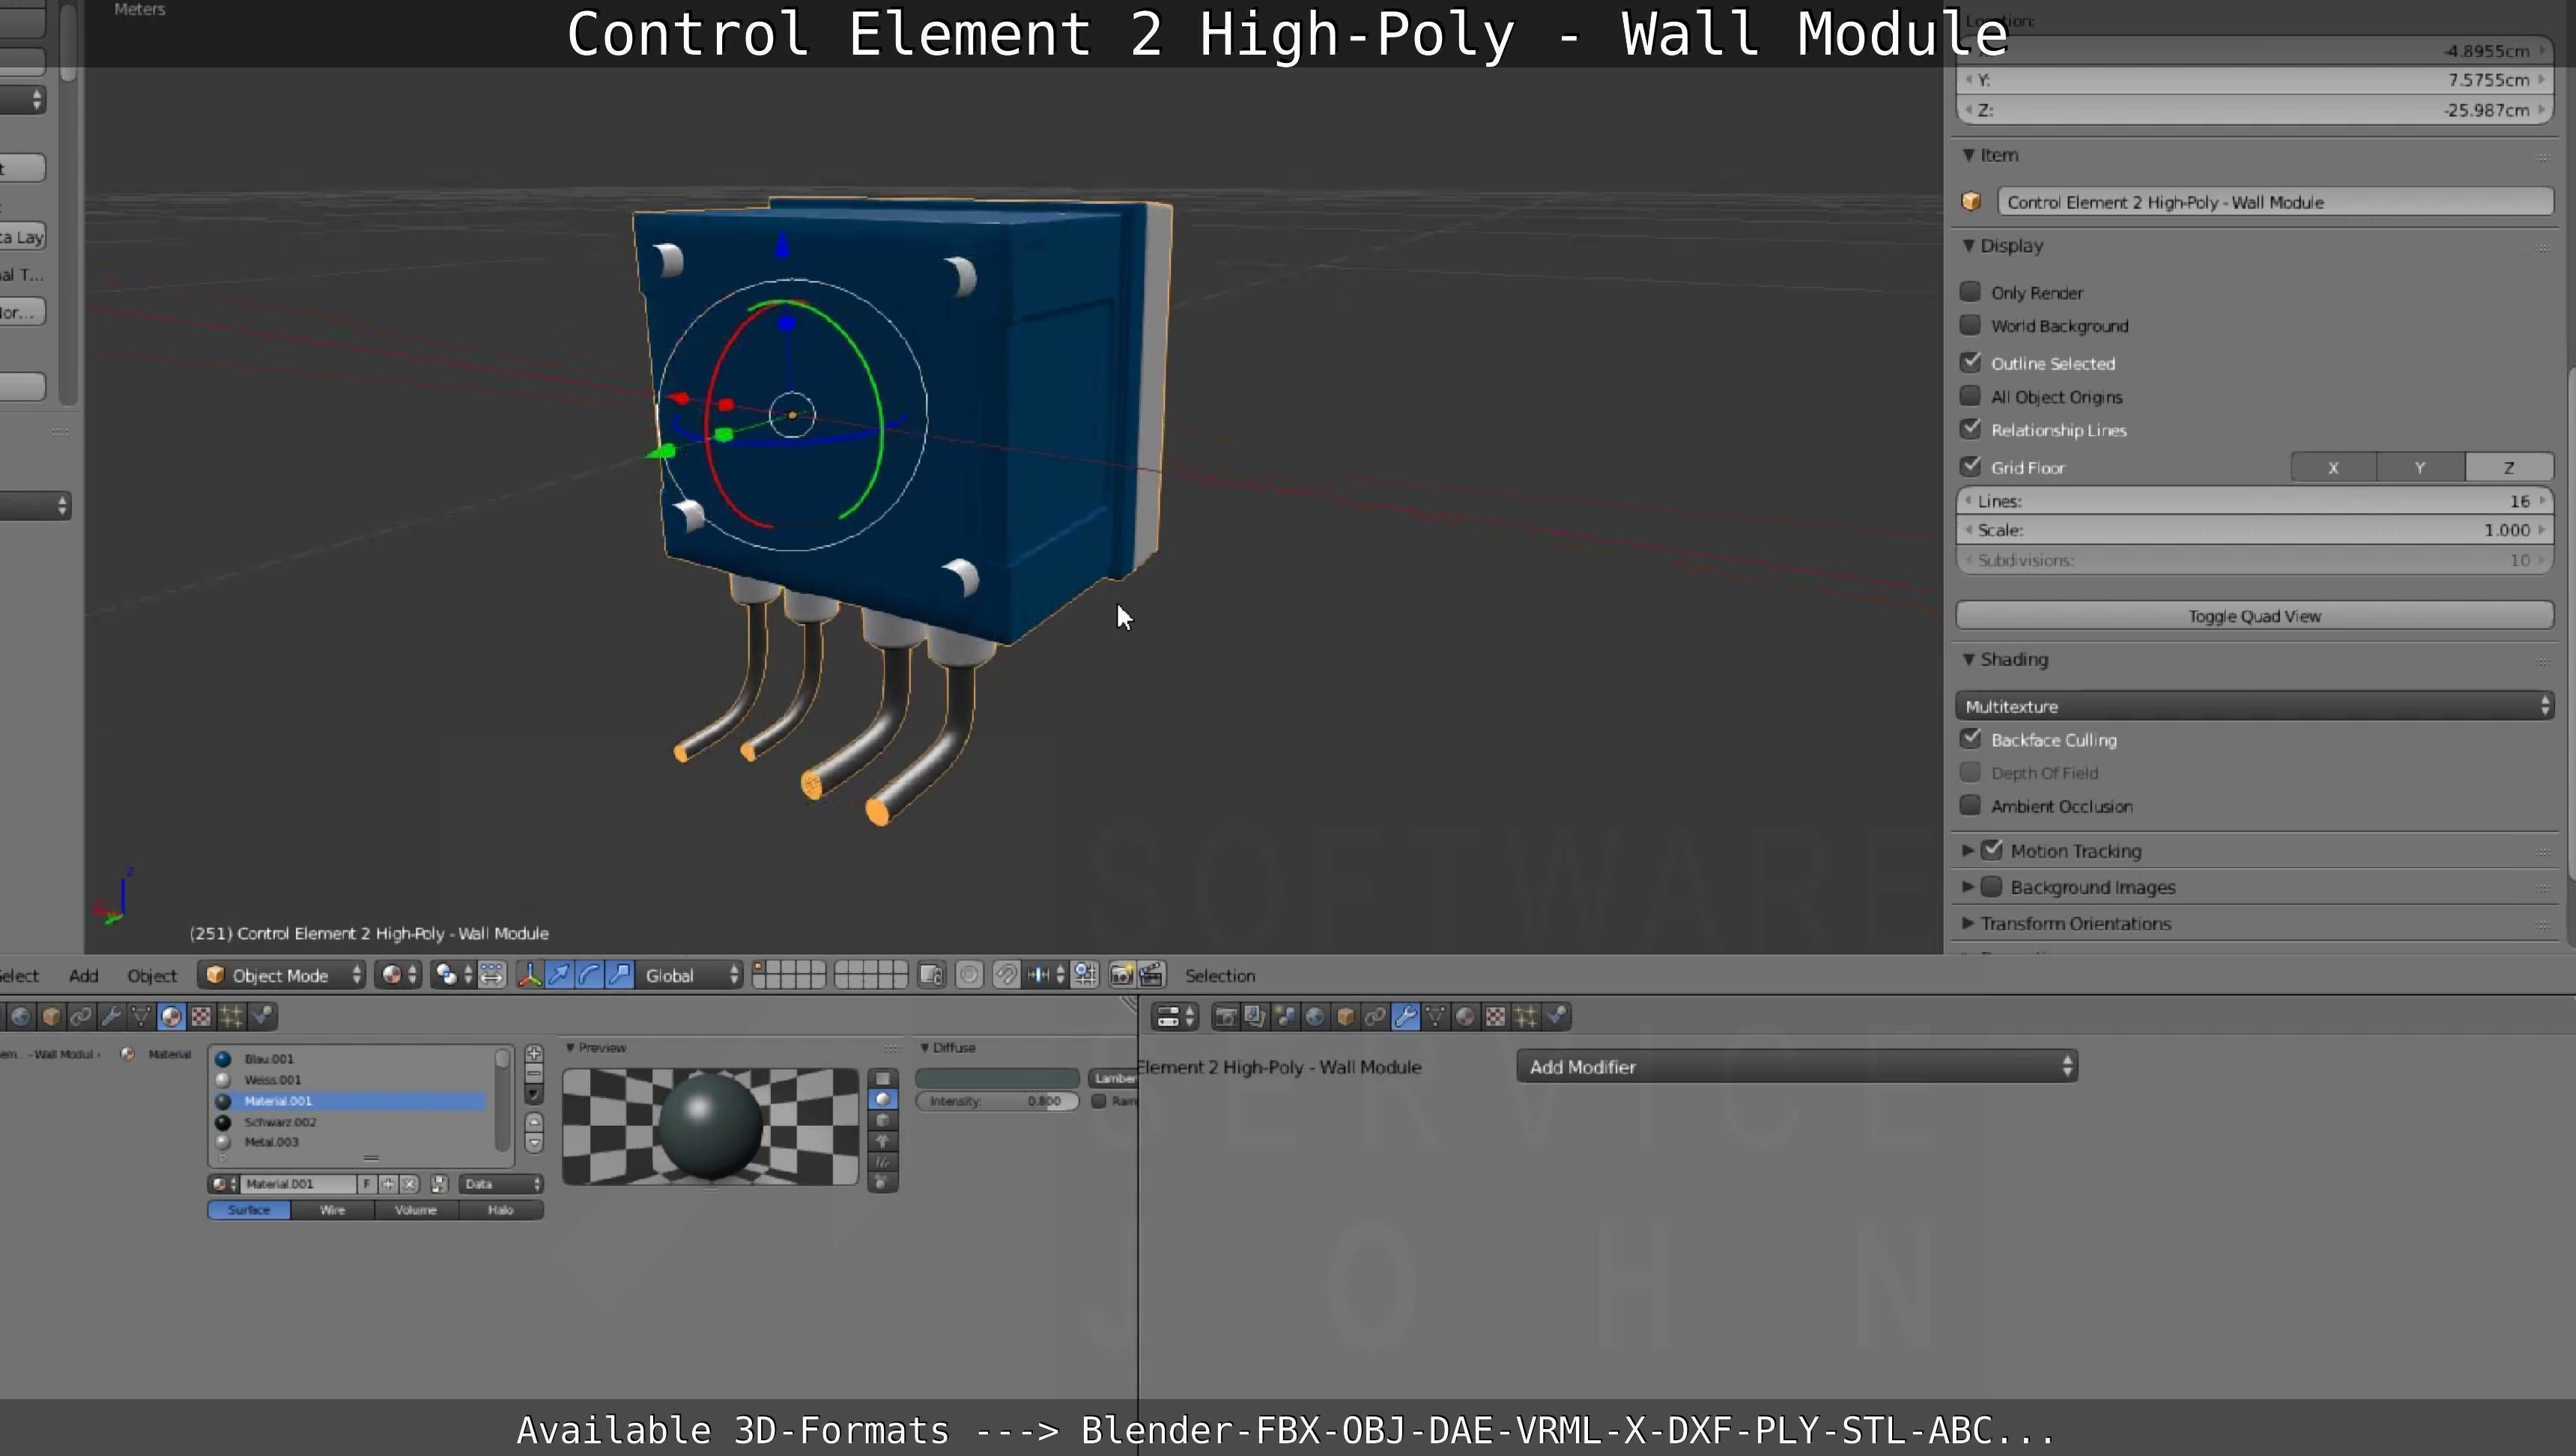Viewport: 2576px width, 1456px height.
Task: Adjust the diffuse Intensity slider
Action: 997,1101
